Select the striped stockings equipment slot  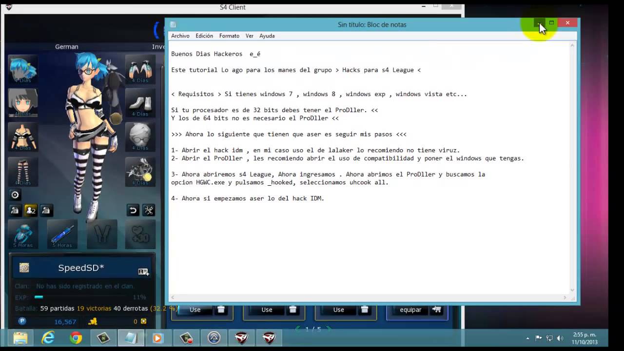(x=22, y=172)
